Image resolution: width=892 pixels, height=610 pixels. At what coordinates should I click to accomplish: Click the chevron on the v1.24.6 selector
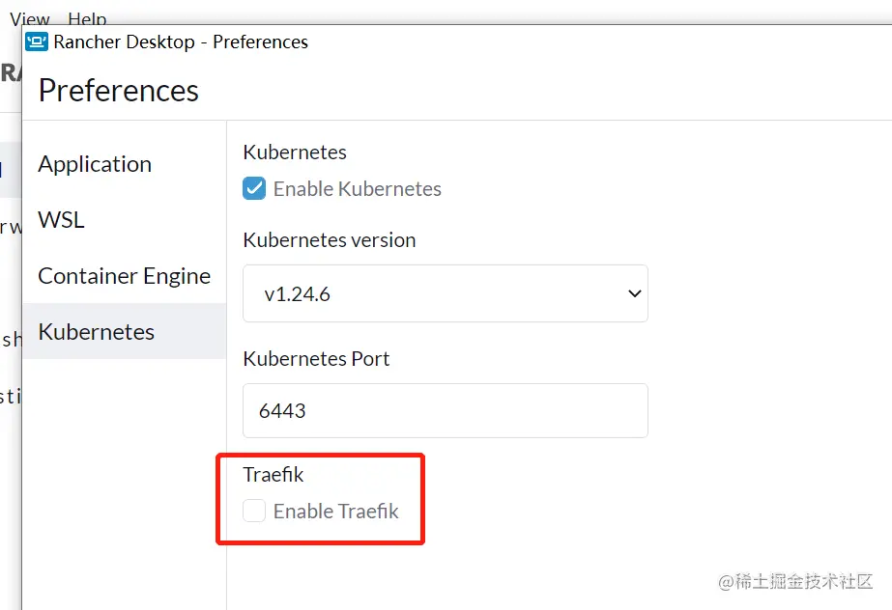click(634, 293)
